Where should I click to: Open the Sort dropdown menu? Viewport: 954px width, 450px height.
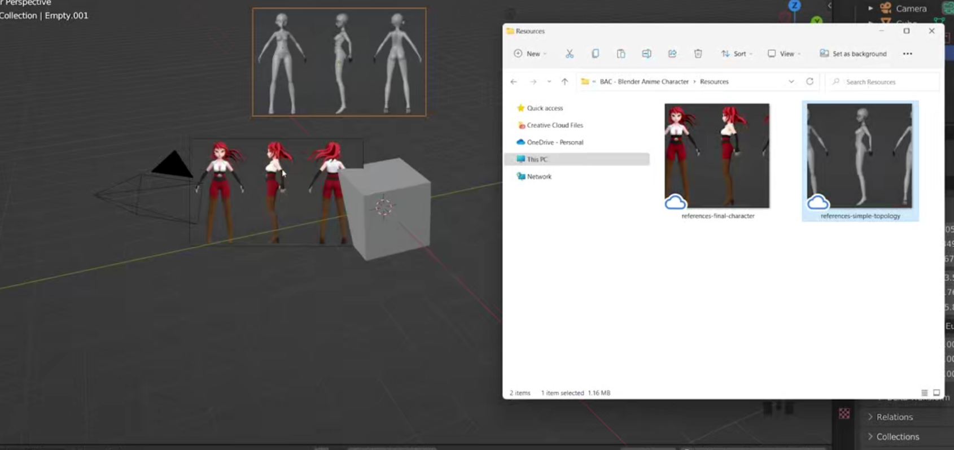(737, 54)
